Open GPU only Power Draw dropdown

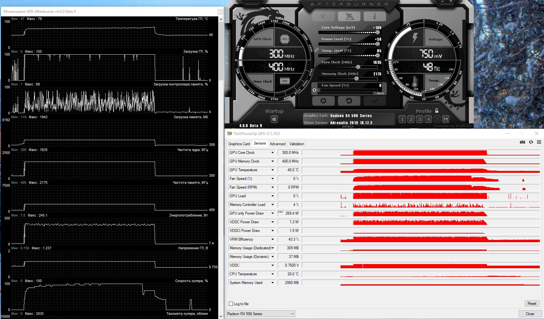[272, 213]
